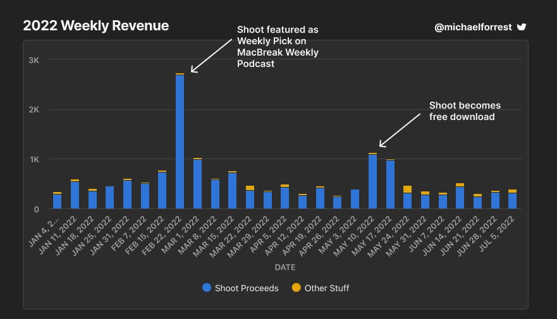Click the MAY 17, 2022 bar
This screenshot has height=319, width=557.
point(390,184)
